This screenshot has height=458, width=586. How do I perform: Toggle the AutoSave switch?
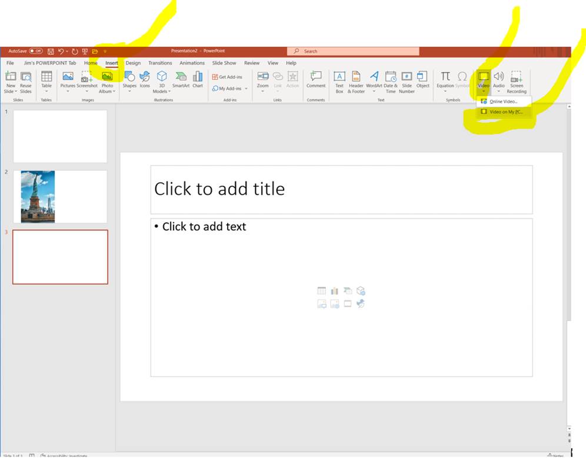[35, 52]
